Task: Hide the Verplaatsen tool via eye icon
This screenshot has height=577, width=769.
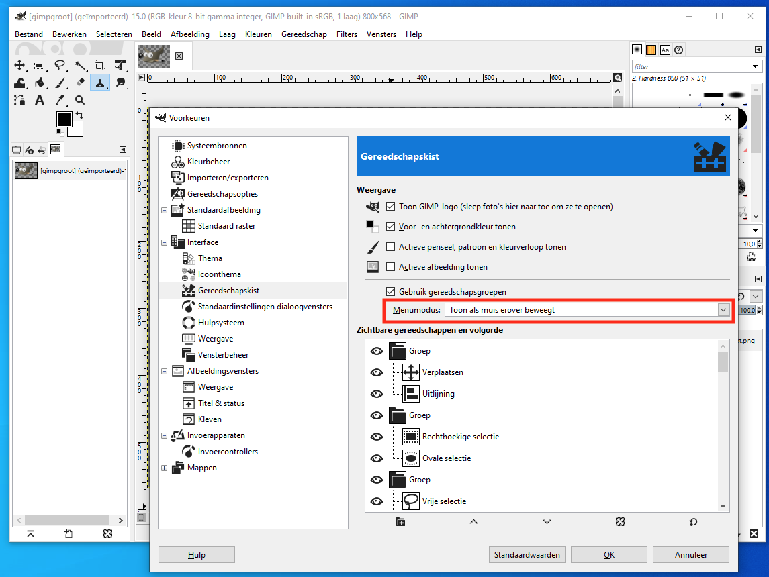Action: pyautogui.click(x=377, y=372)
